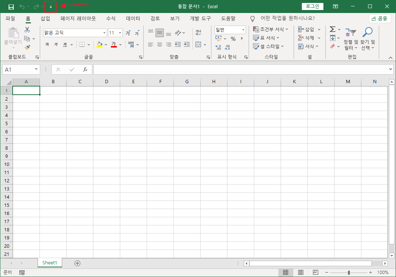Click the Paste (붙여넣기) button
Image resolution: width=396 pixels, height=277 pixels.
13,38
